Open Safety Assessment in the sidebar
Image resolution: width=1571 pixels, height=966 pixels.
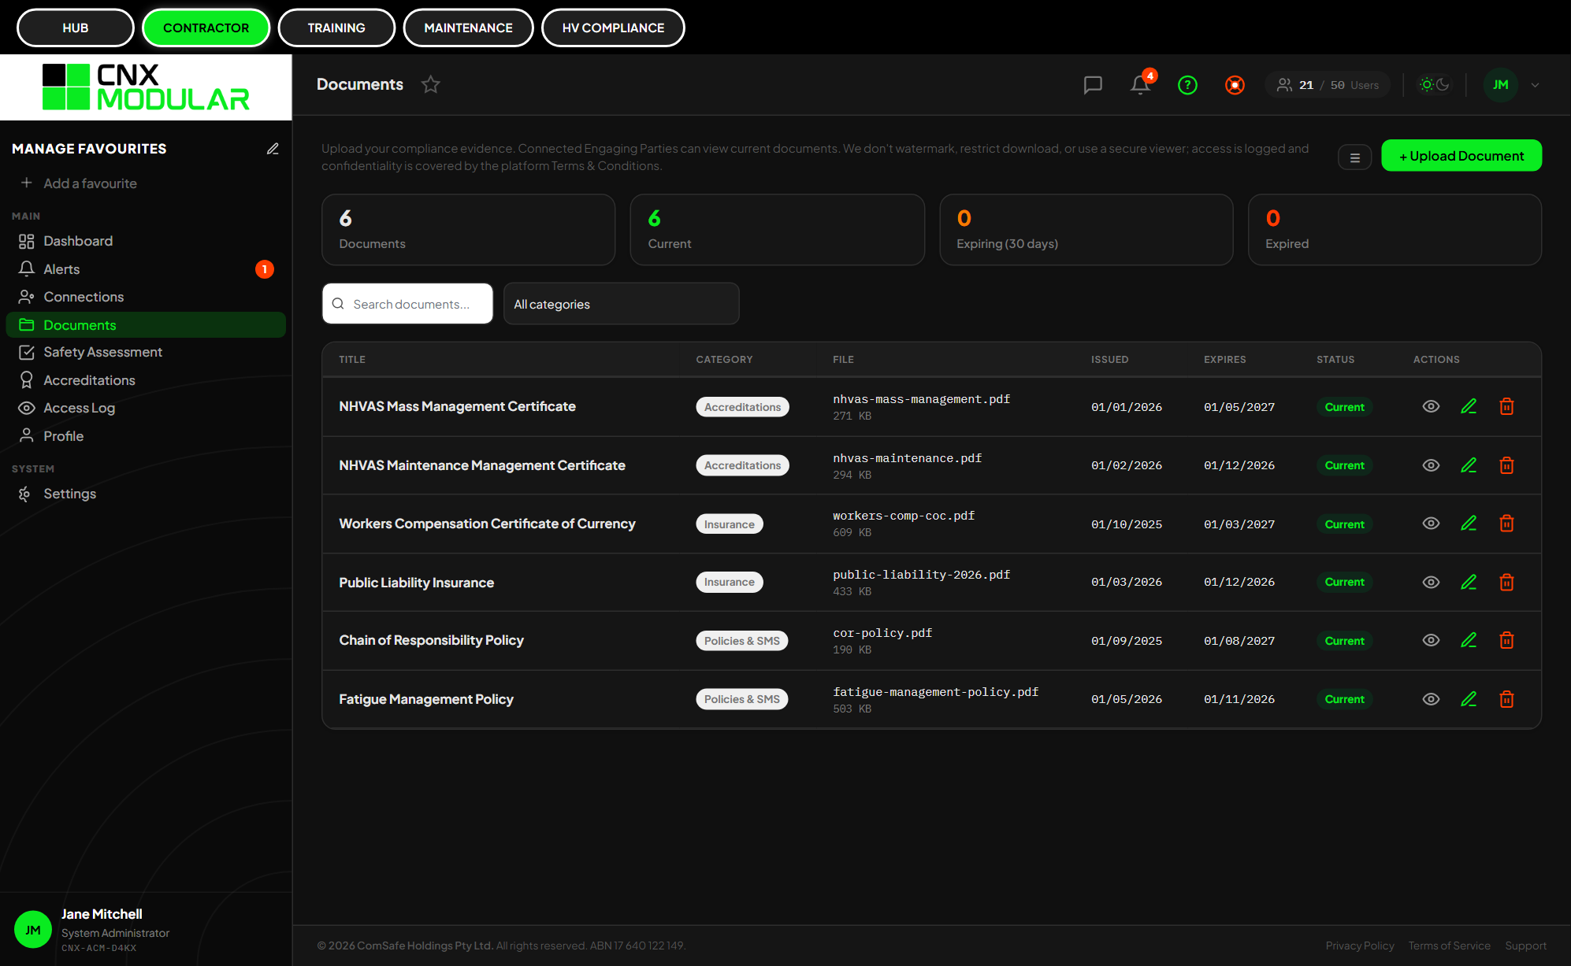pyautogui.click(x=146, y=352)
